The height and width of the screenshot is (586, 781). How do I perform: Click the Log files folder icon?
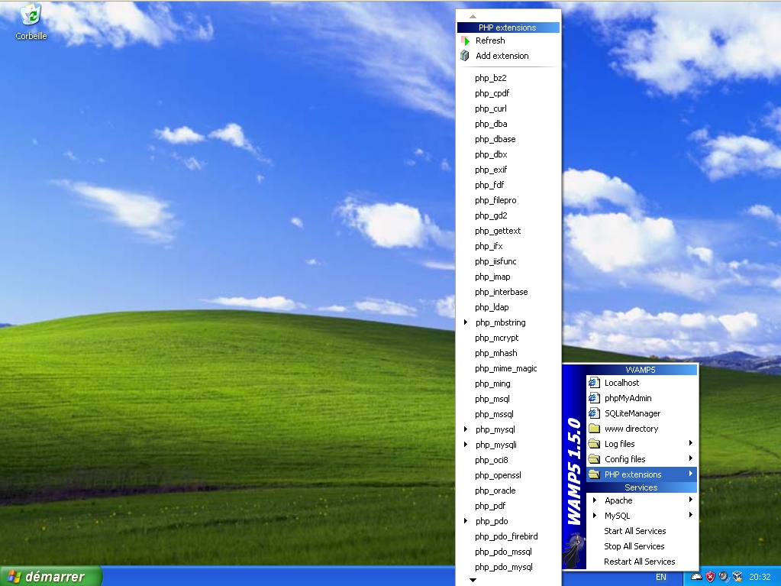coord(594,444)
